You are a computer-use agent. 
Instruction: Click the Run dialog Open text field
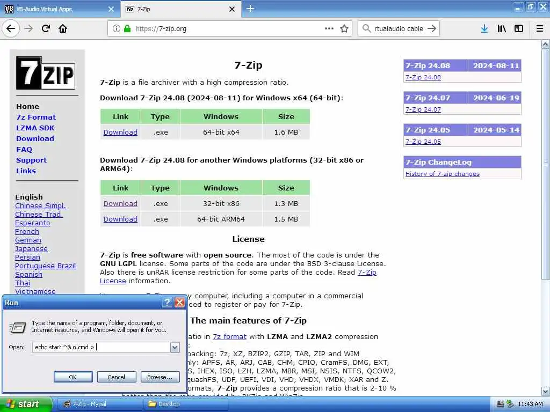click(101, 347)
